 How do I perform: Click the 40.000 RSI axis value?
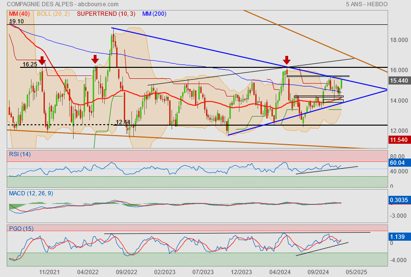pyautogui.click(x=399, y=171)
